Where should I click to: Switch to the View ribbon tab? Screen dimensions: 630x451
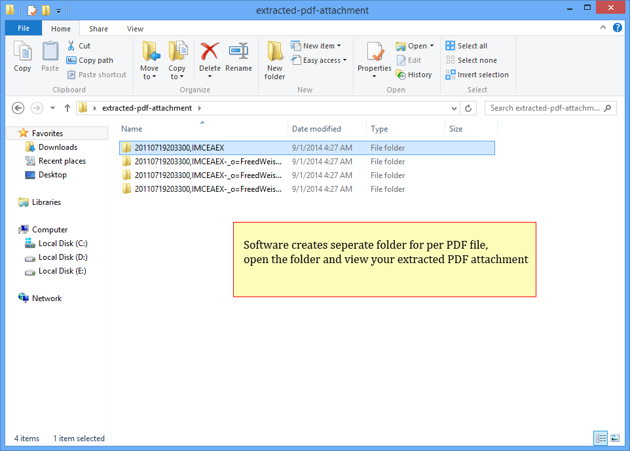[x=135, y=29]
